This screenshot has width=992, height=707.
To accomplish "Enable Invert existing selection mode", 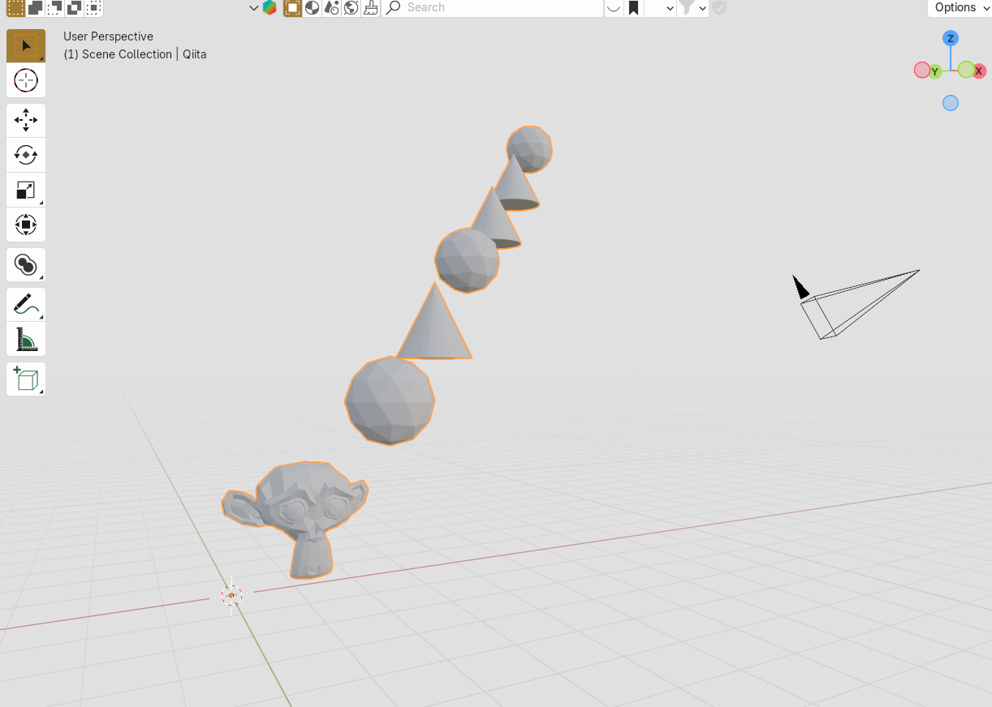I will tap(74, 8).
